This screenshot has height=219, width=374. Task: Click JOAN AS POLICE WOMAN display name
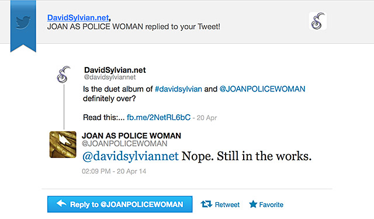[131, 136]
